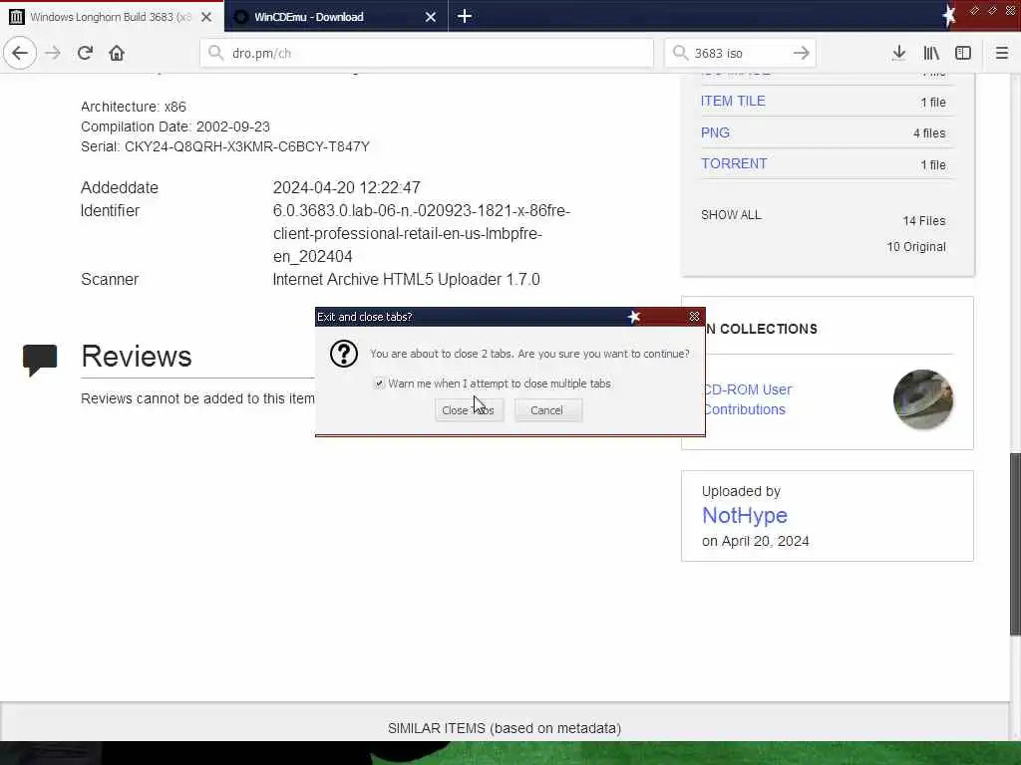Click the Reviews heading
Viewport: 1021px width, 765px height.
(137, 357)
